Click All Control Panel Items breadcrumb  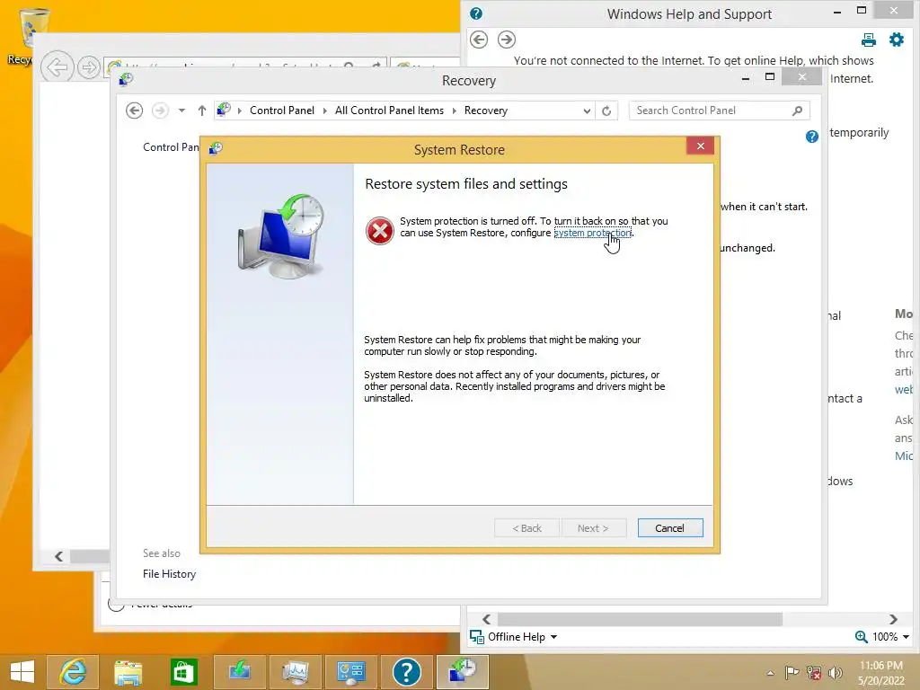pyautogui.click(x=389, y=111)
